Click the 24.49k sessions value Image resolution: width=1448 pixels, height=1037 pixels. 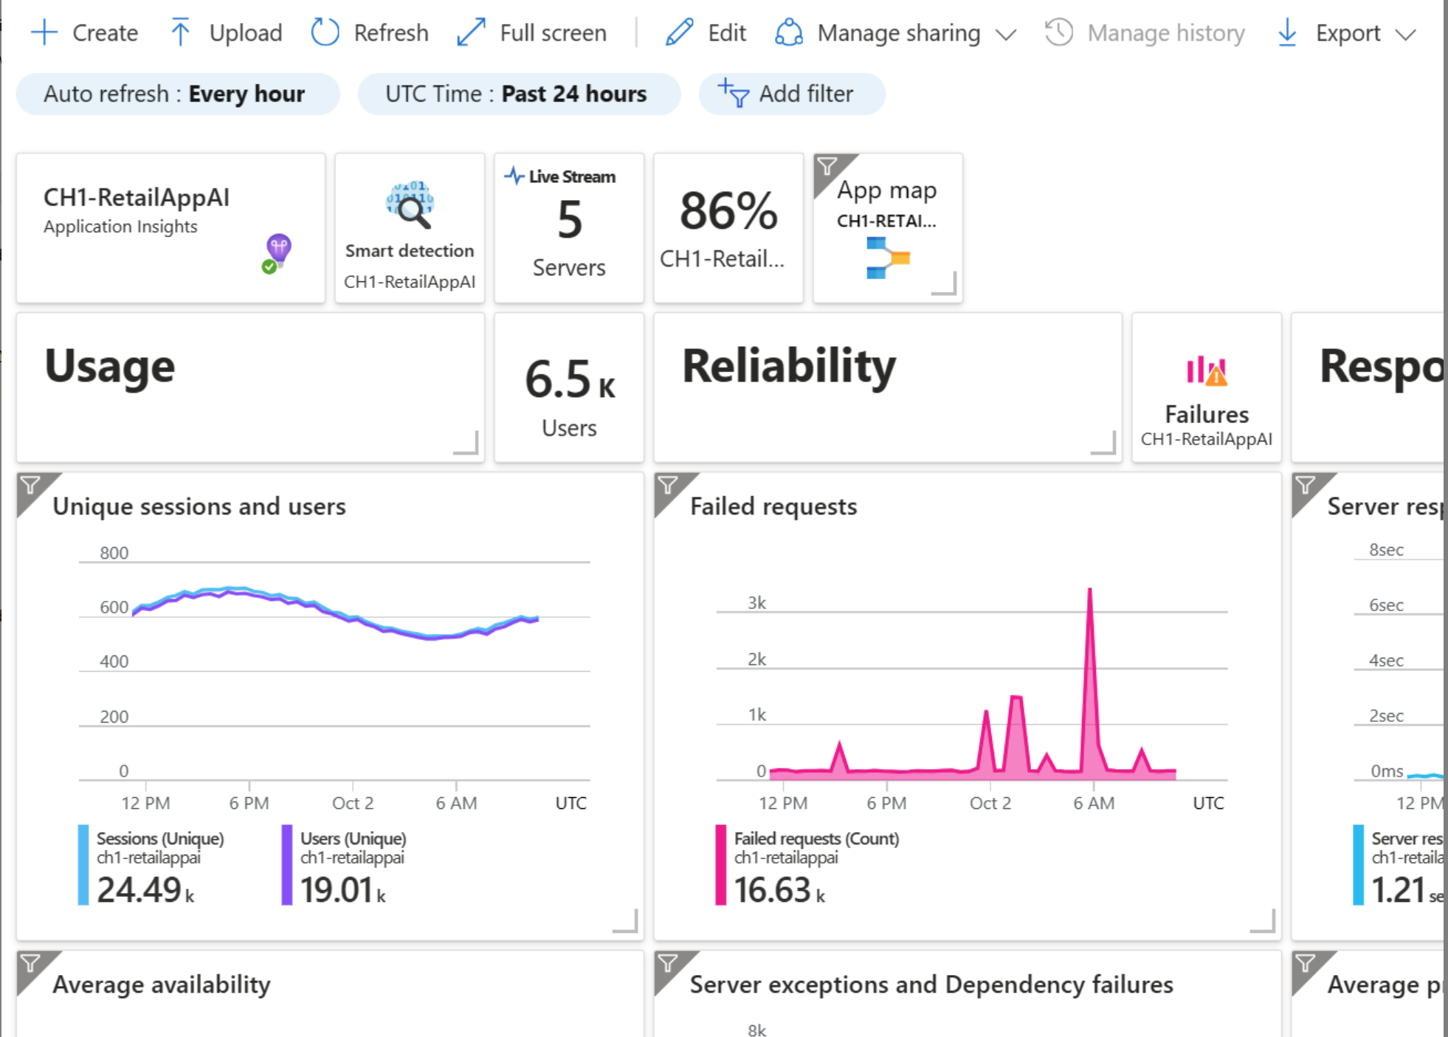click(145, 889)
